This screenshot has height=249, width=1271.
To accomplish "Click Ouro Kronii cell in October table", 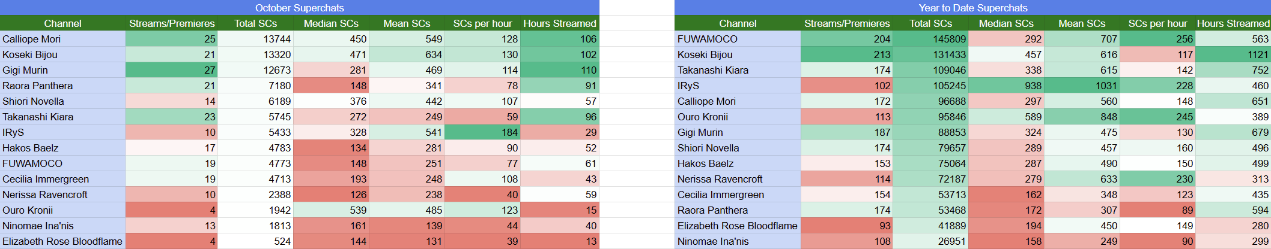I will pyautogui.click(x=62, y=210).
